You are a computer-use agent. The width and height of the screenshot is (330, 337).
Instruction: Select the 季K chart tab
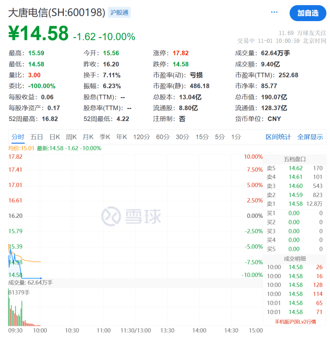105,137
